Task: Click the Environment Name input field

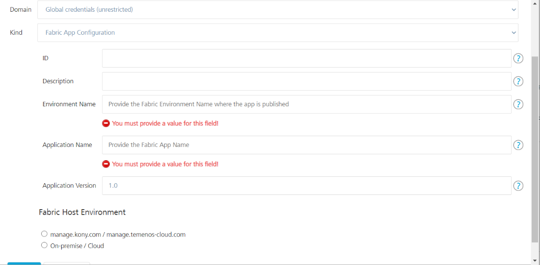Action: [306, 104]
